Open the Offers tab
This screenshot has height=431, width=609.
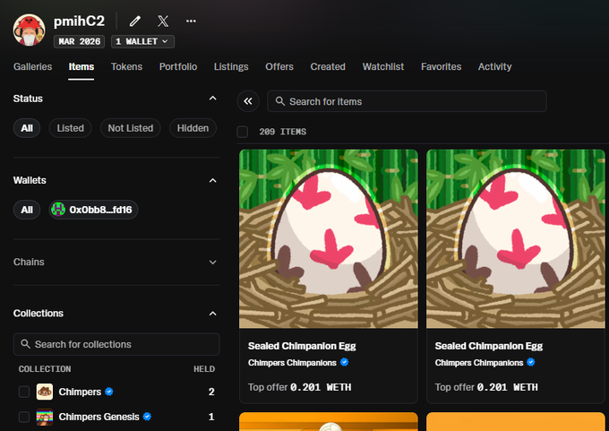coord(279,67)
